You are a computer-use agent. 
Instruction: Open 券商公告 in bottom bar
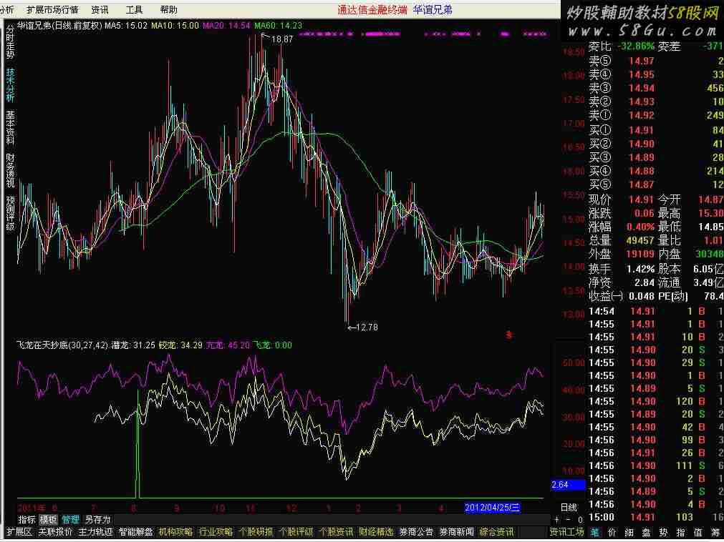416,532
